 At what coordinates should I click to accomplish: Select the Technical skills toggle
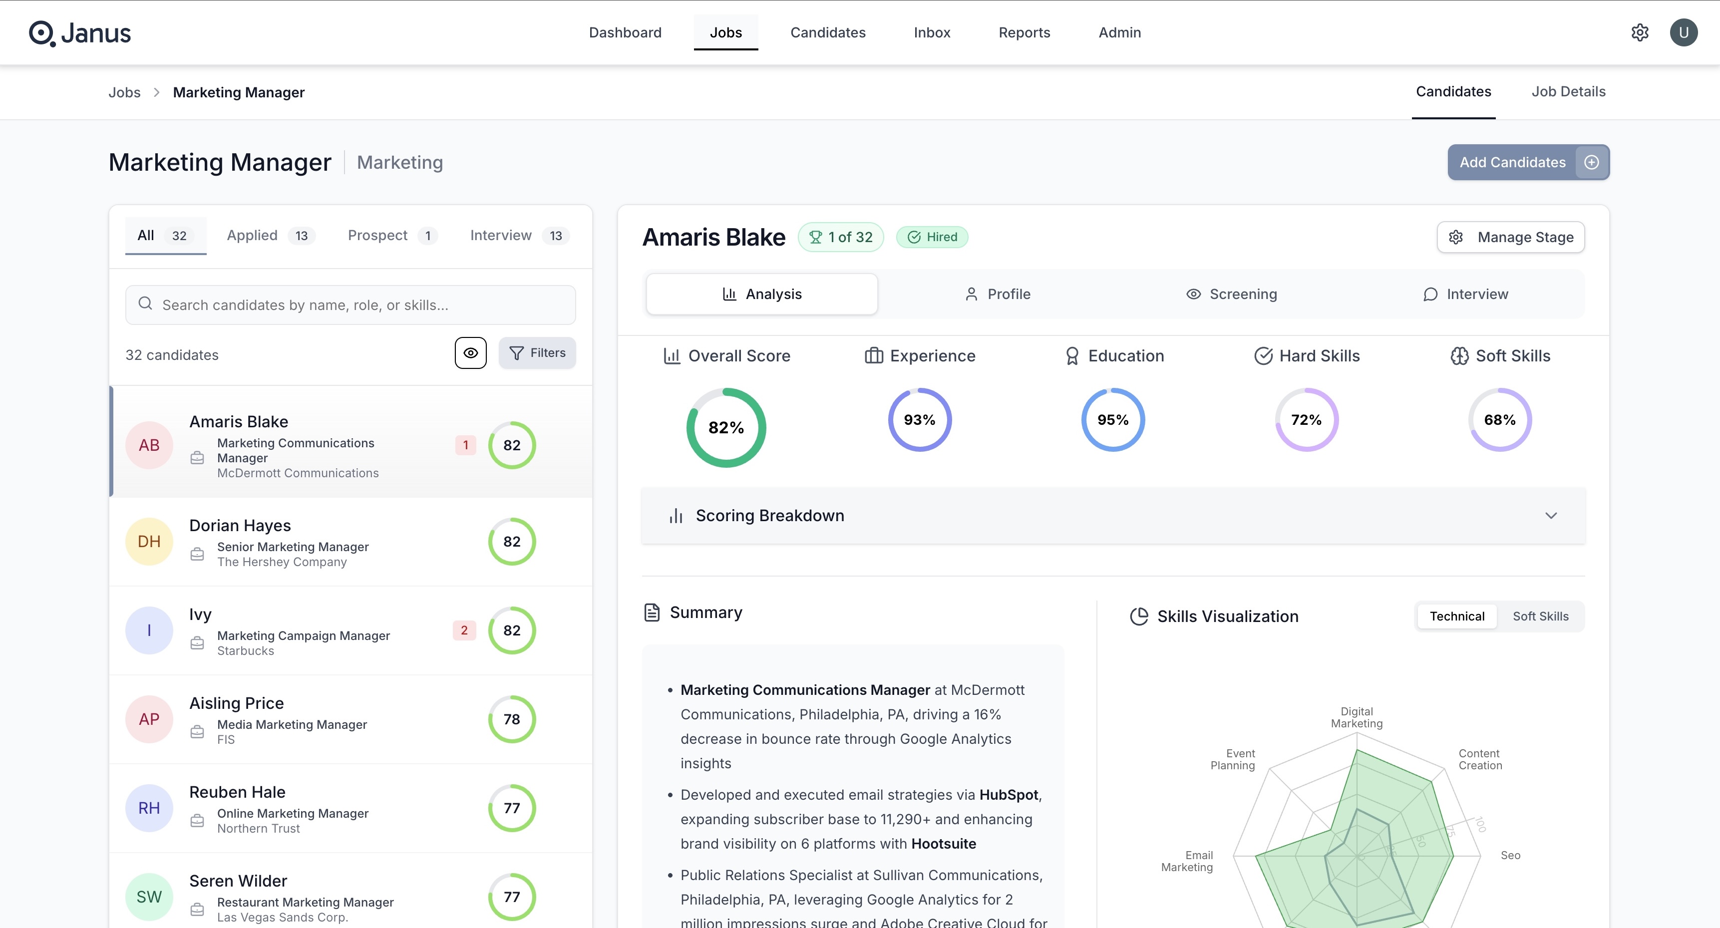[1457, 616]
